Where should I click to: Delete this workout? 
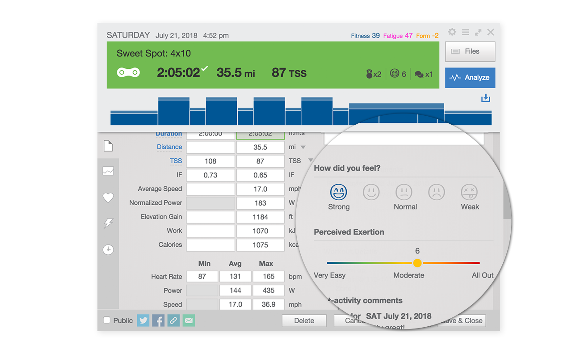304,320
